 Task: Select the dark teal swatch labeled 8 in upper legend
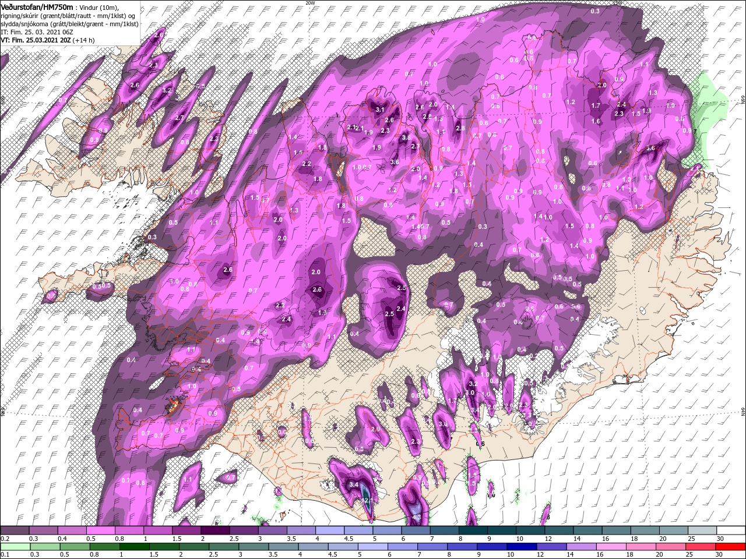pos(473,530)
